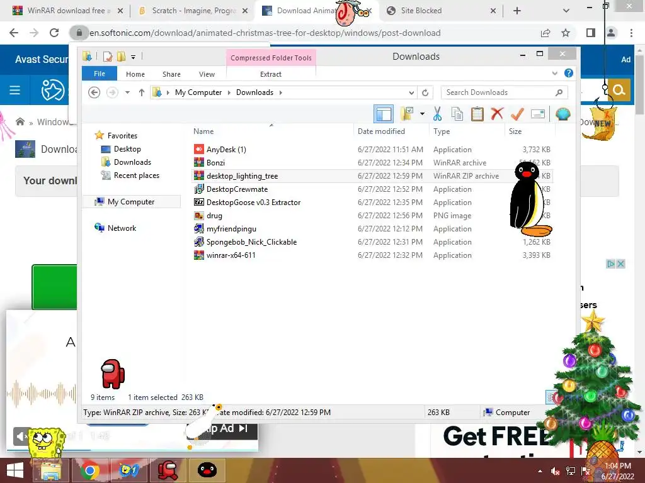Expand the address bar history dropdown
The image size is (645, 483).
(411, 92)
